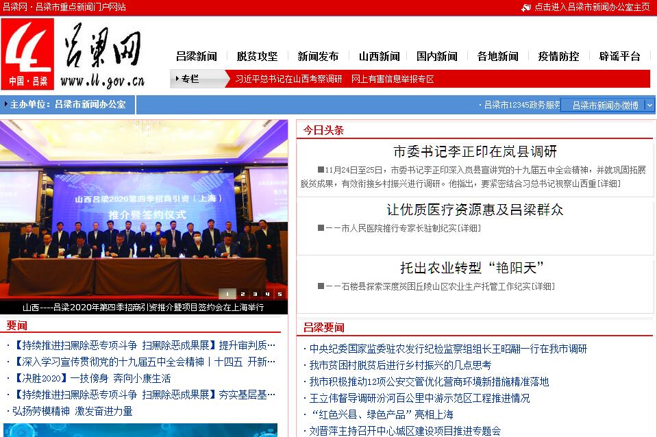Open 我市积极推动12项公安交管 article
This screenshot has width=657, height=437.
point(429,382)
